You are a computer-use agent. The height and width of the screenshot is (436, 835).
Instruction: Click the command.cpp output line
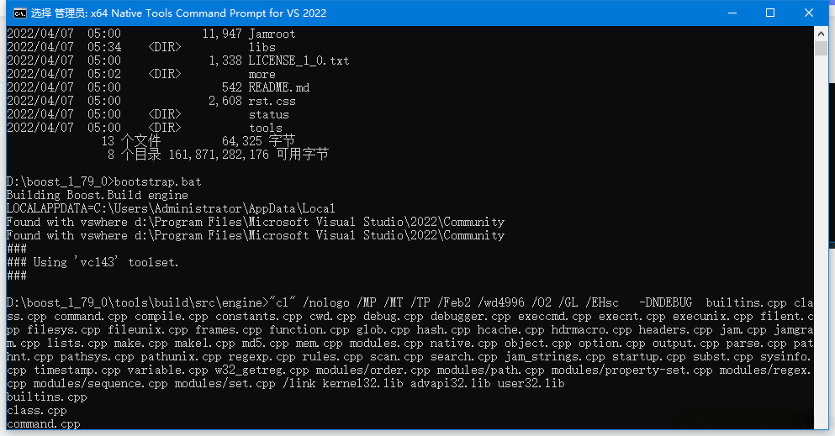click(x=43, y=423)
